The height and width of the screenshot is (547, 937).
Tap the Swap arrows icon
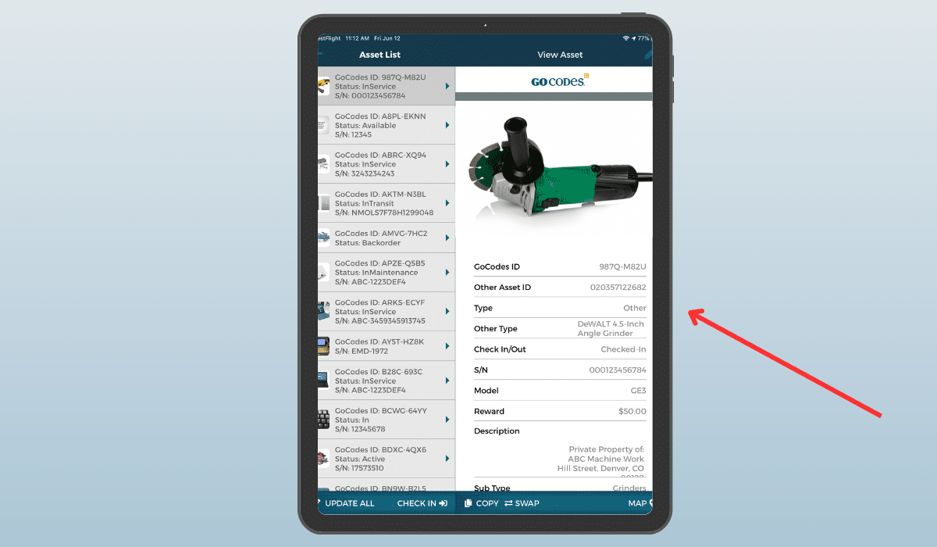coord(508,504)
